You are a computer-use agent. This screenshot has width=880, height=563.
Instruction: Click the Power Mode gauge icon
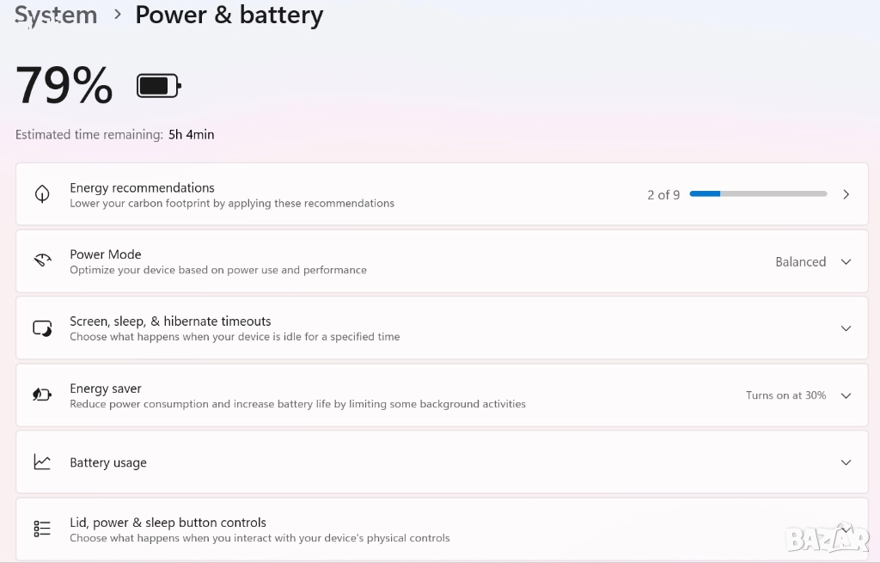tap(42, 261)
